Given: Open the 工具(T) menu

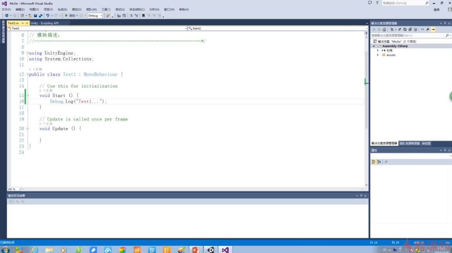Looking at the screenshot, I should pyautogui.click(x=106, y=9).
